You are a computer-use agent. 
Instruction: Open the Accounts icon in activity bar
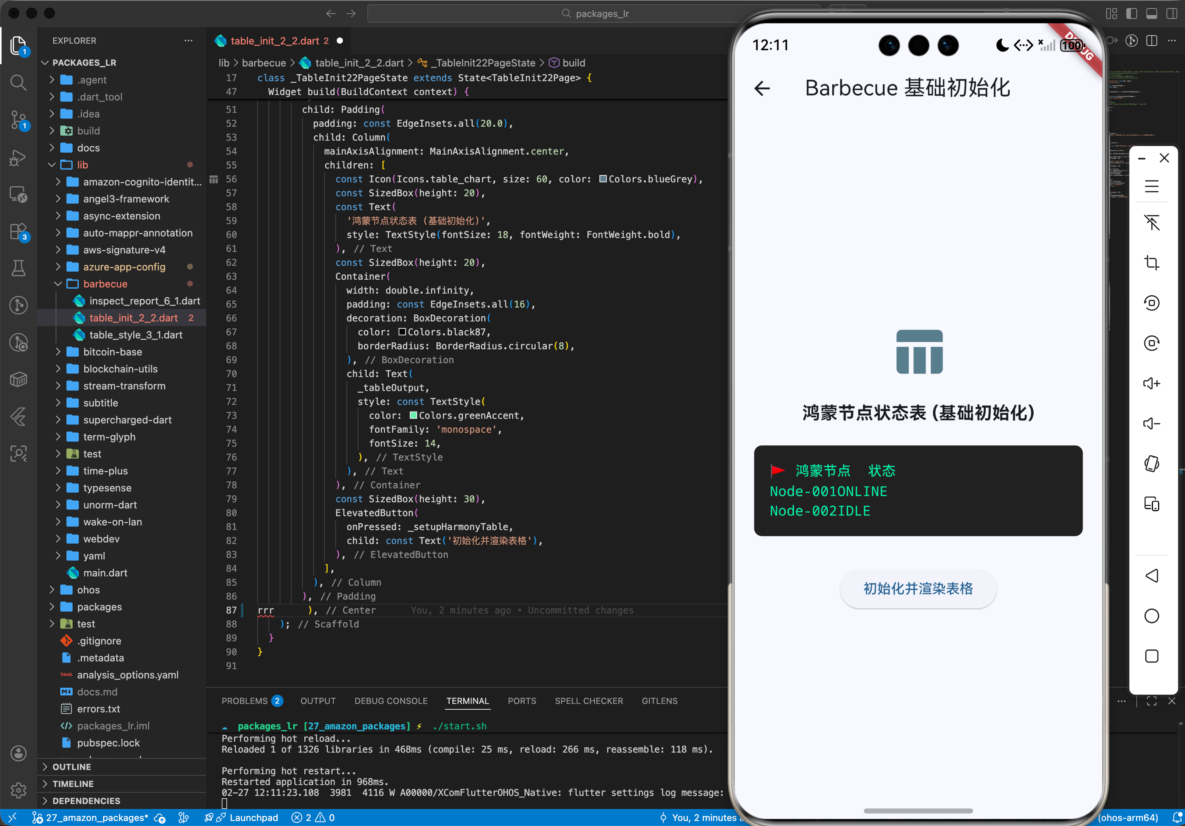pyautogui.click(x=19, y=753)
